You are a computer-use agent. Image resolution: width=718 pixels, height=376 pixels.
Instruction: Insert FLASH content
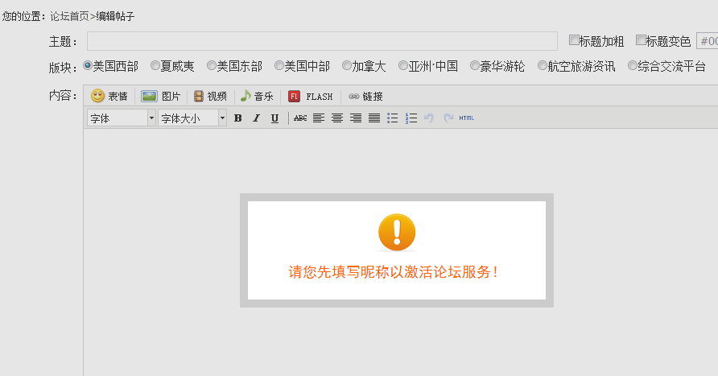coord(311,96)
